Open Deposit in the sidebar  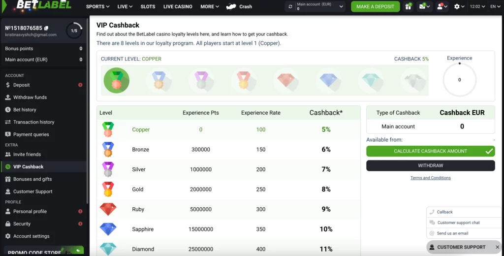point(44,85)
